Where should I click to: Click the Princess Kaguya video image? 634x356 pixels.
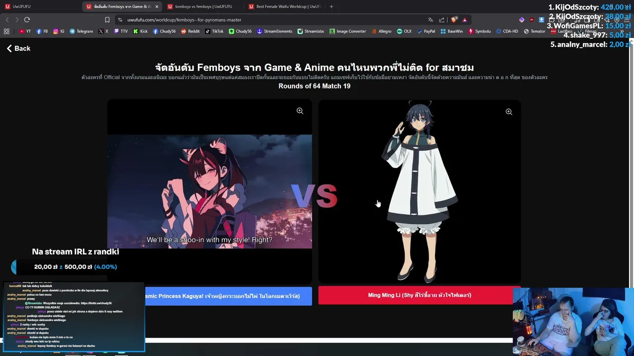pyautogui.click(x=210, y=191)
